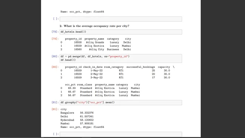Click the capacity column header
The height and width of the screenshot is (138, 245).
[x=164, y=67]
